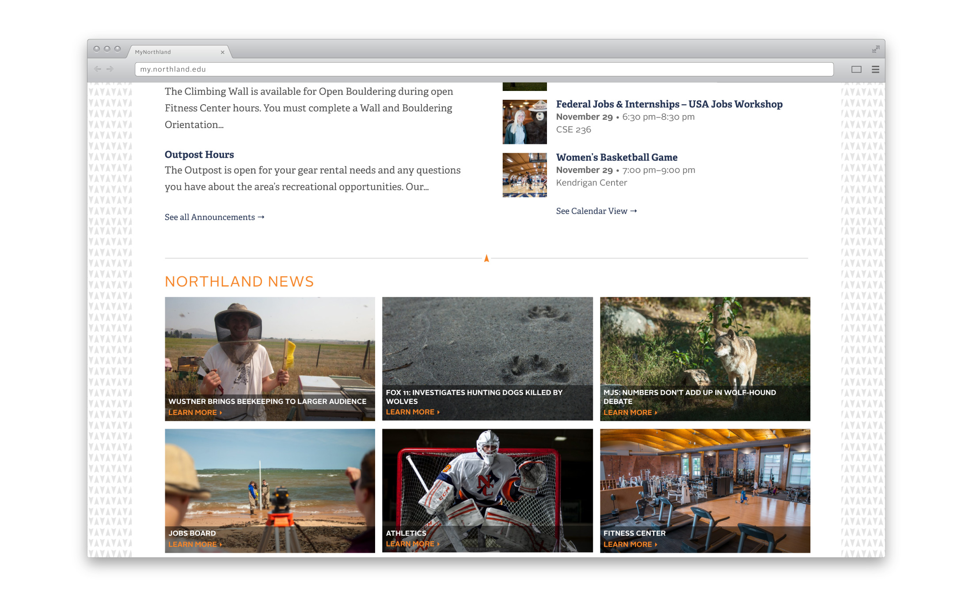972x596 pixels.
Task: Click the beekeeping news thumbnail image
Action: point(270,358)
